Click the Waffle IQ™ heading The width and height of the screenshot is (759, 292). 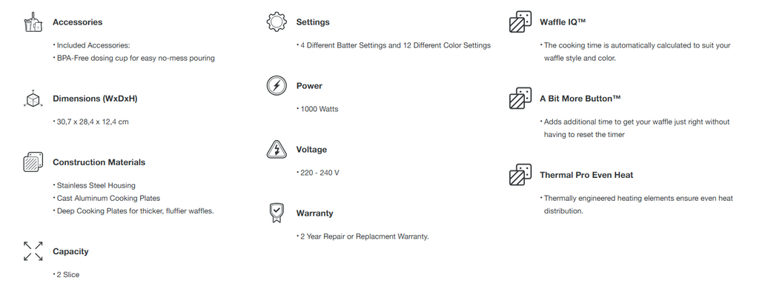563,22
